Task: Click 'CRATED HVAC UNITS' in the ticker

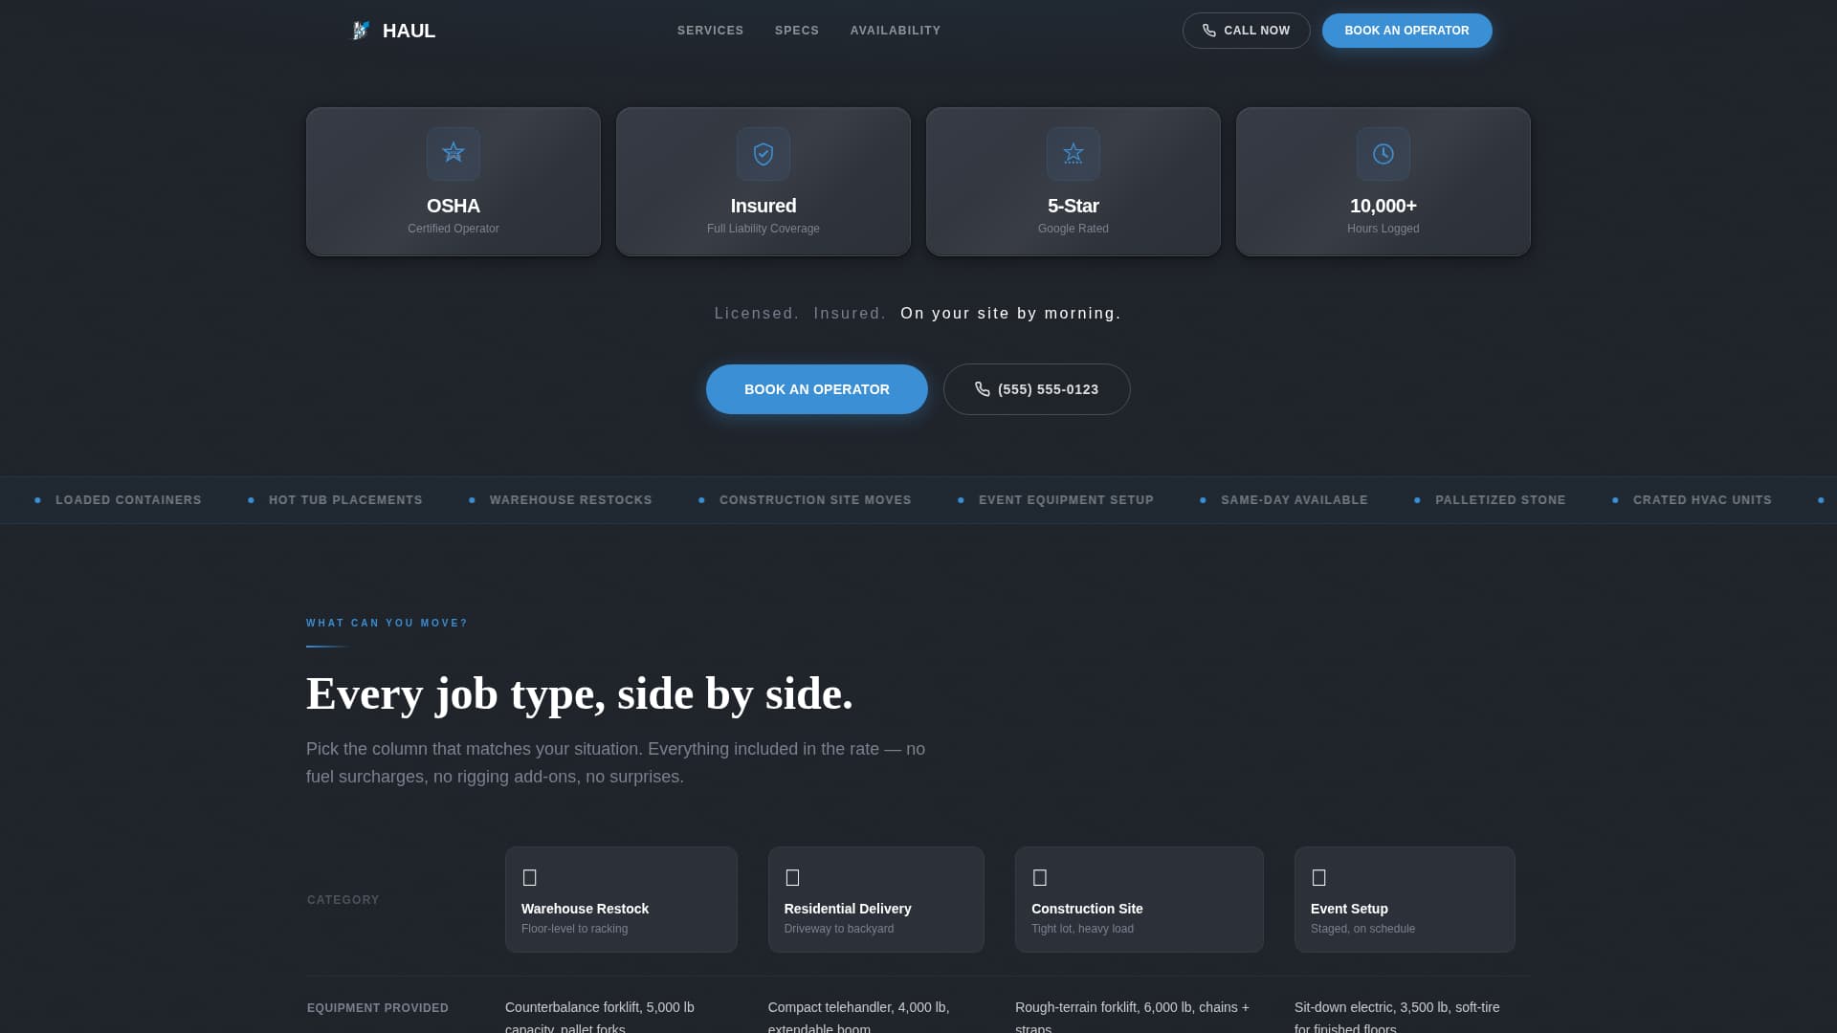Action: 1702,500
